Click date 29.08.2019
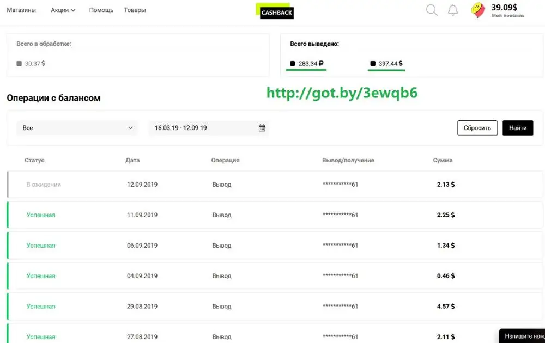This screenshot has height=343, width=545. (142, 307)
